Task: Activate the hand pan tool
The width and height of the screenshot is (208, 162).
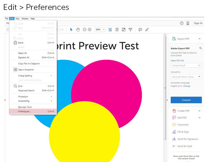Action: tap(78, 29)
